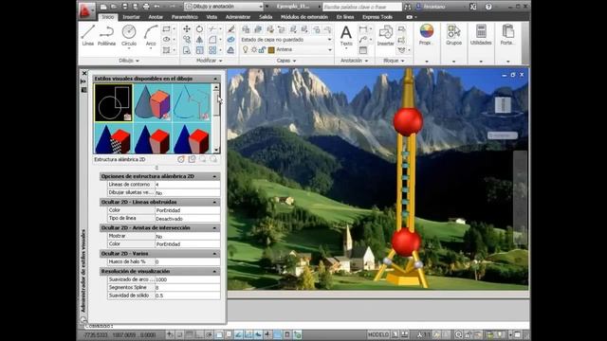Click the Layer Properties icon in Capas
This screenshot has height=341, width=607.
pyautogui.click(x=246, y=29)
